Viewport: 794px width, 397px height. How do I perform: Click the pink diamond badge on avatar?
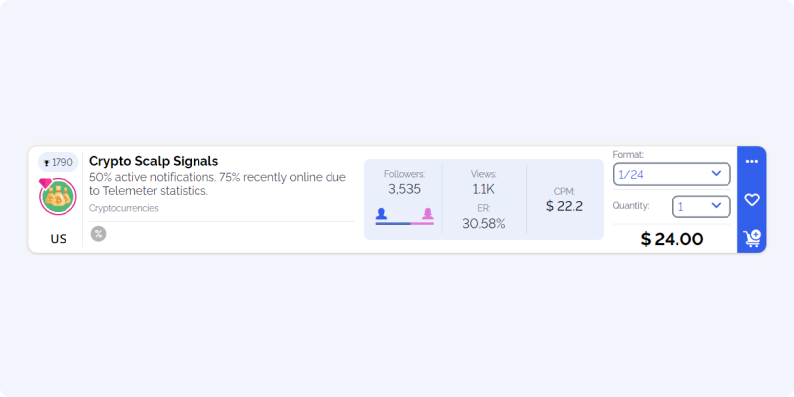tap(45, 183)
